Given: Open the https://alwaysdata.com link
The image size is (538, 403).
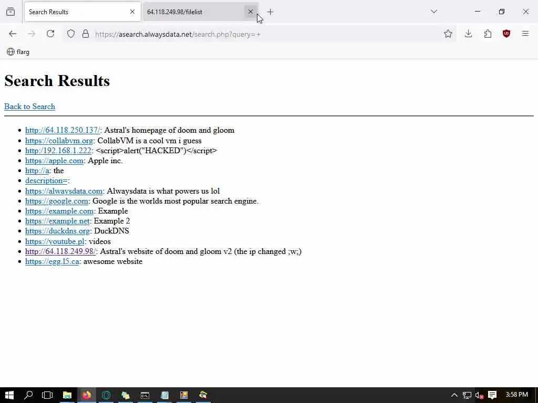Looking at the screenshot, I should click(x=64, y=191).
